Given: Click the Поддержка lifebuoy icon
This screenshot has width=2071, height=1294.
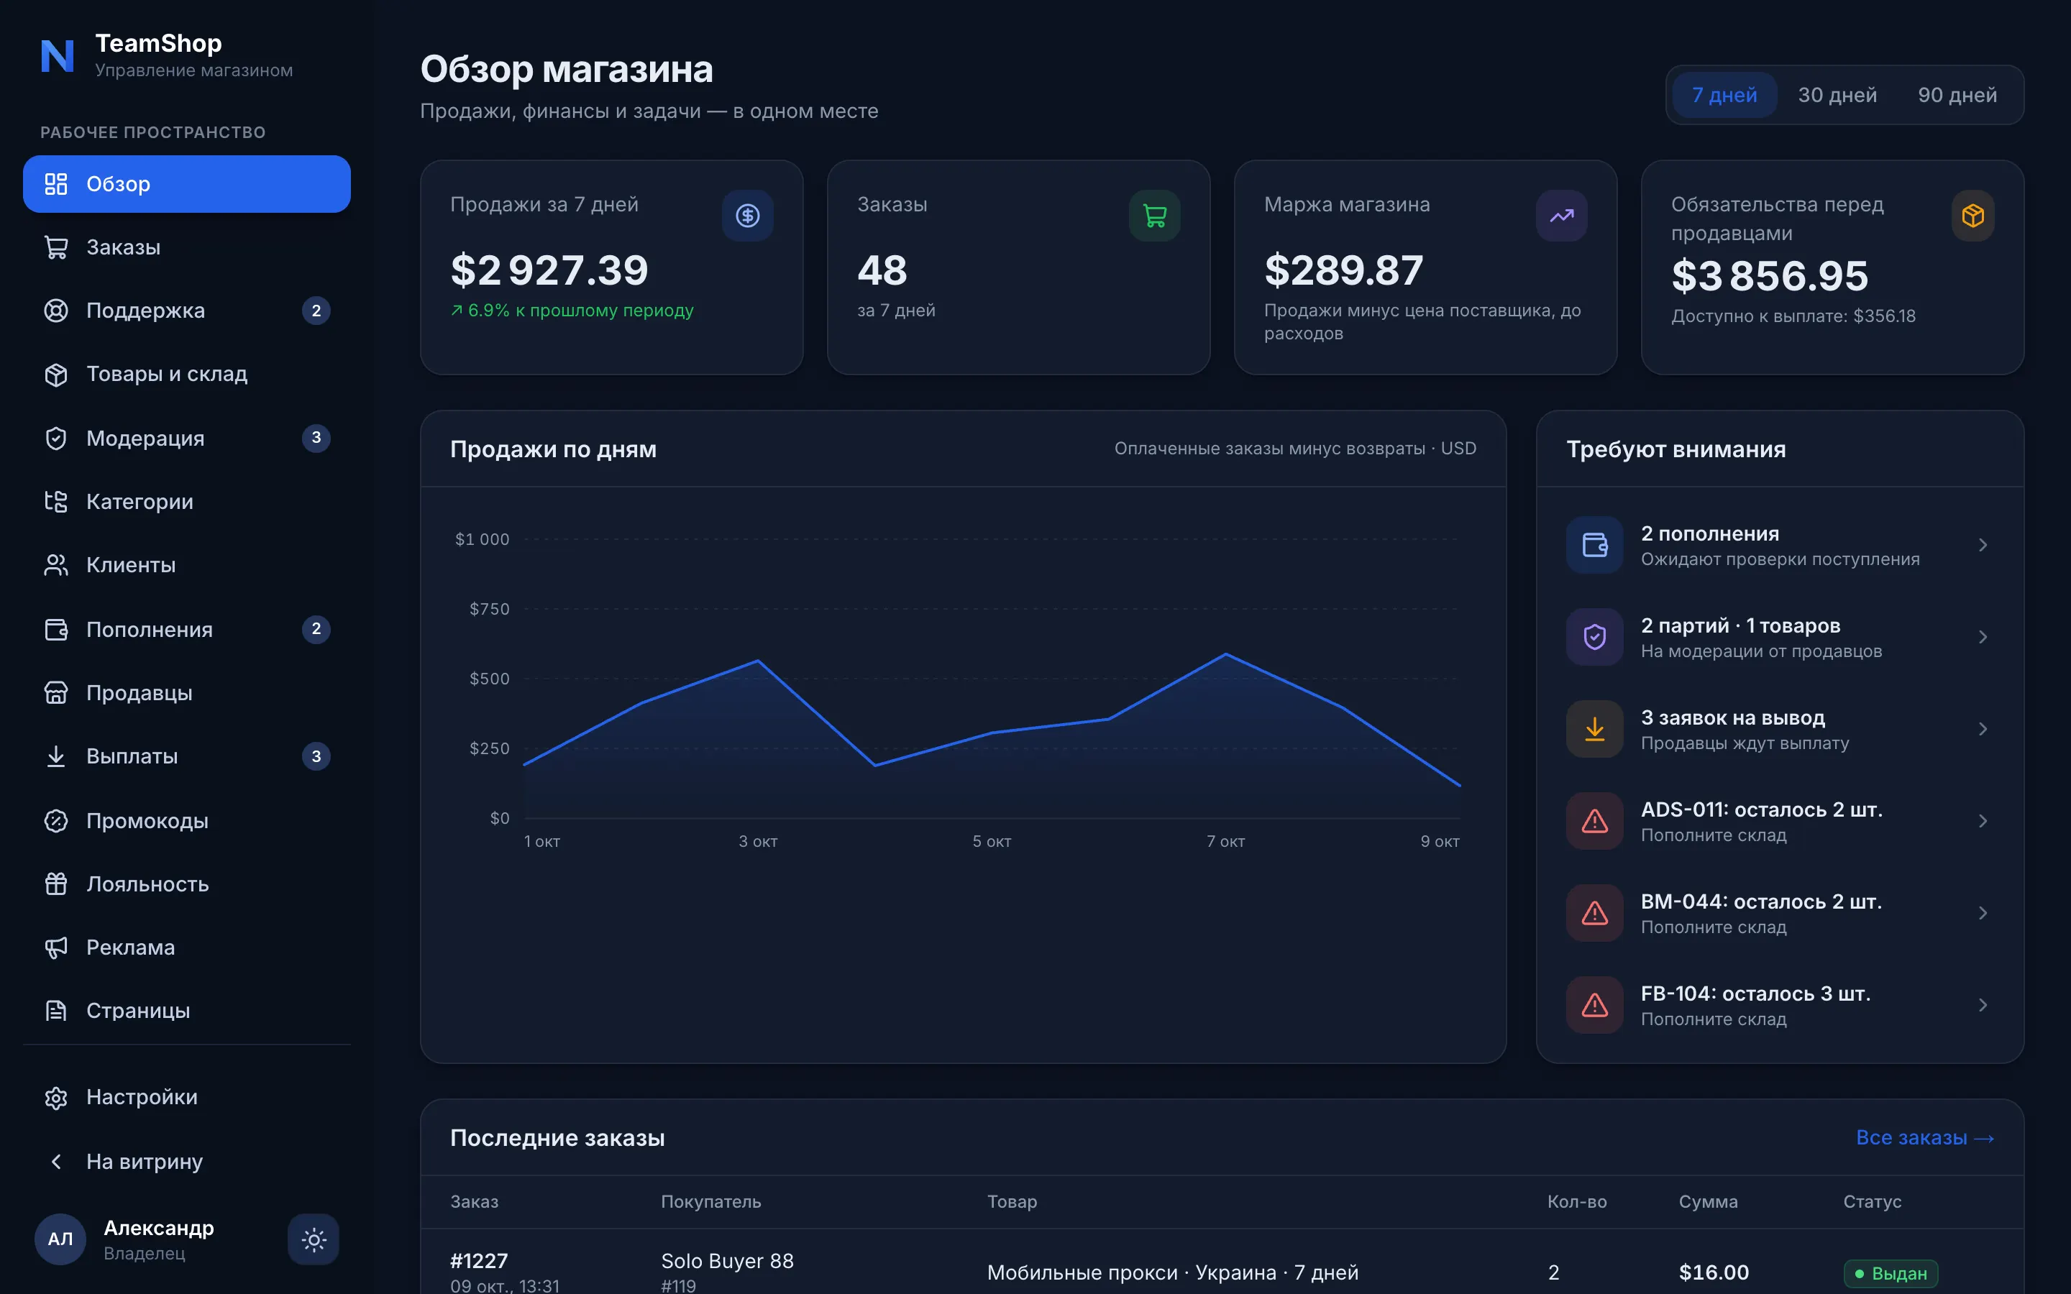Looking at the screenshot, I should click(55, 311).
